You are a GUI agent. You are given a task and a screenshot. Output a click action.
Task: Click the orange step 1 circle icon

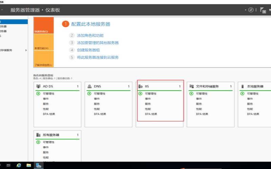[x=65, y=24]
